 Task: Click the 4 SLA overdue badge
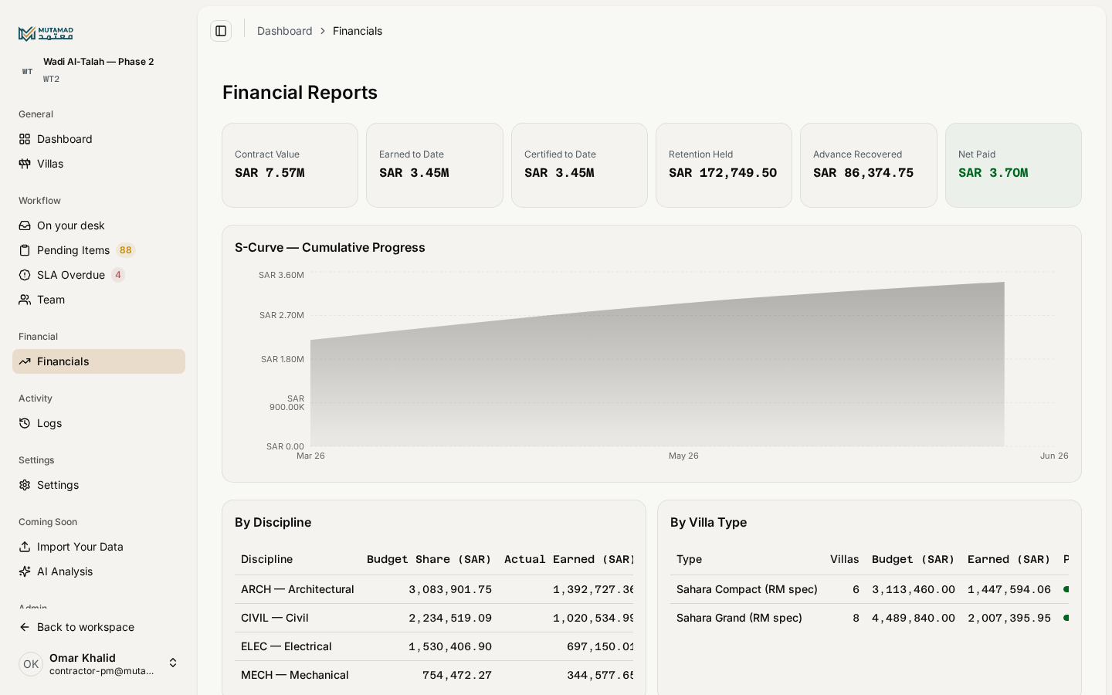118,275
